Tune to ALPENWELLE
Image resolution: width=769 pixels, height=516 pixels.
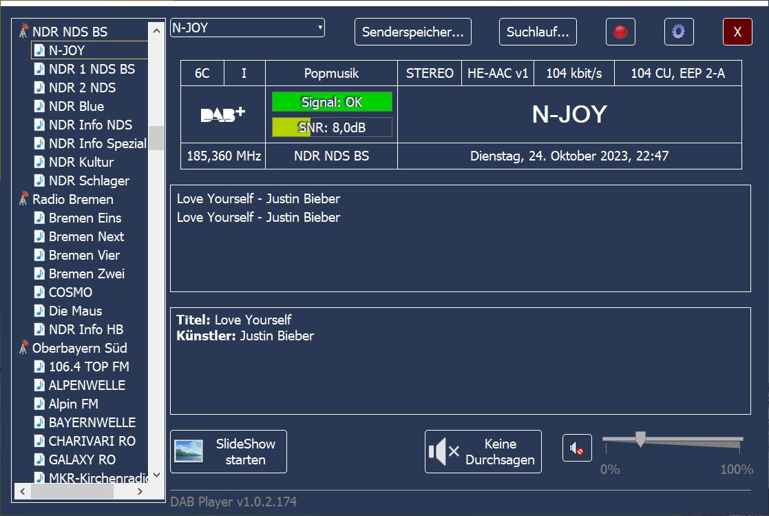tap(87, 385)
